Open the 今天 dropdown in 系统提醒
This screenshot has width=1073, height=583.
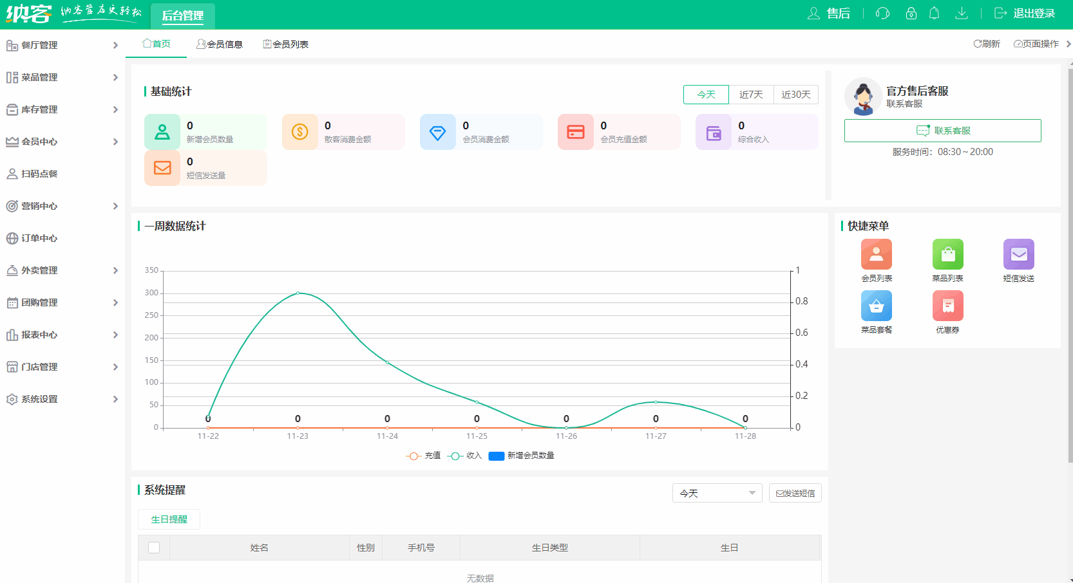pos(716,493)
